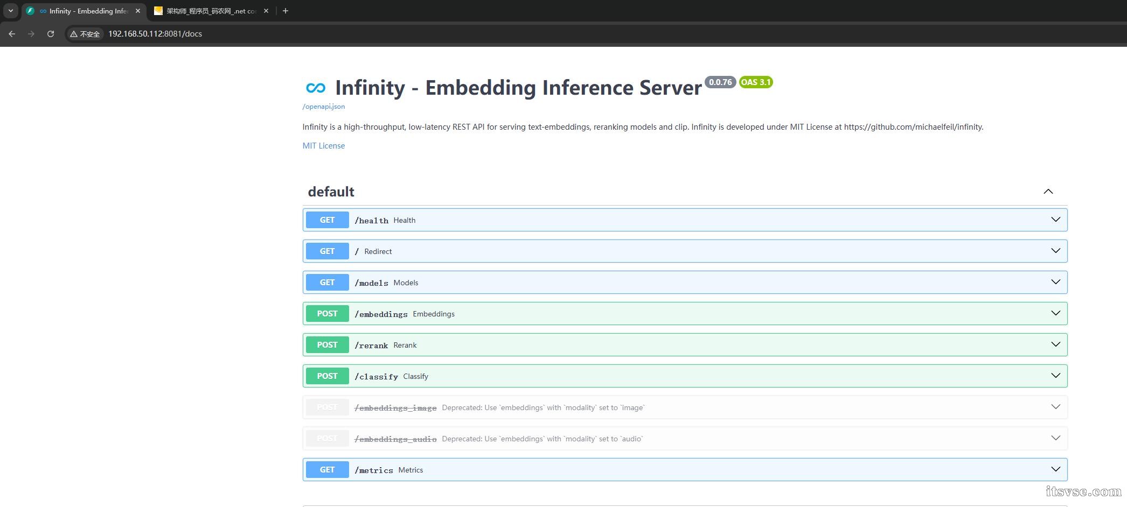Image resolution: width=1127 pixels, height=507 pixels.
Task: Open a new browser tab
Action: [286, 11]
